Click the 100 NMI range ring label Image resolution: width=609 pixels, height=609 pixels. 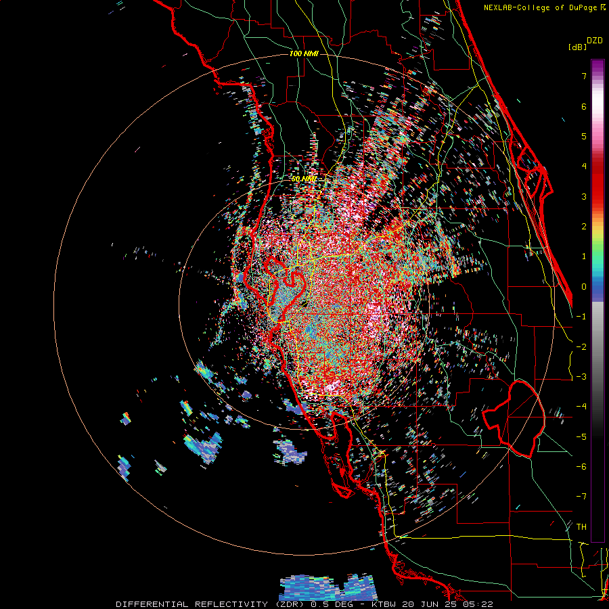pos(304,53)
